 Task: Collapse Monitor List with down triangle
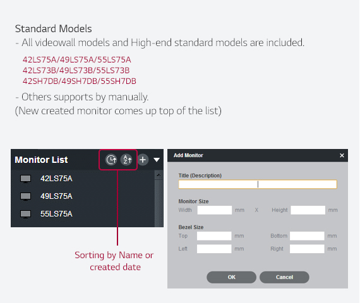click(157, 160)
